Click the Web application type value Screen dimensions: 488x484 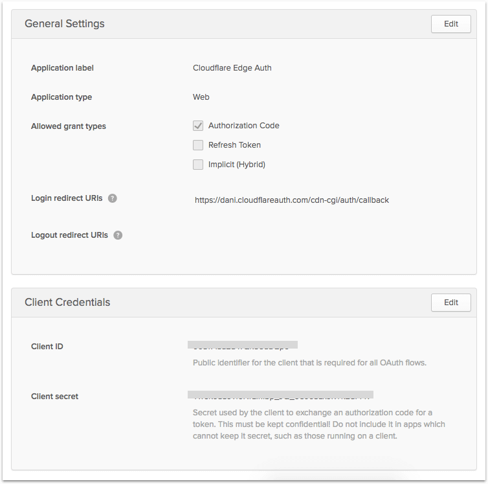click(x=201, y=97)
